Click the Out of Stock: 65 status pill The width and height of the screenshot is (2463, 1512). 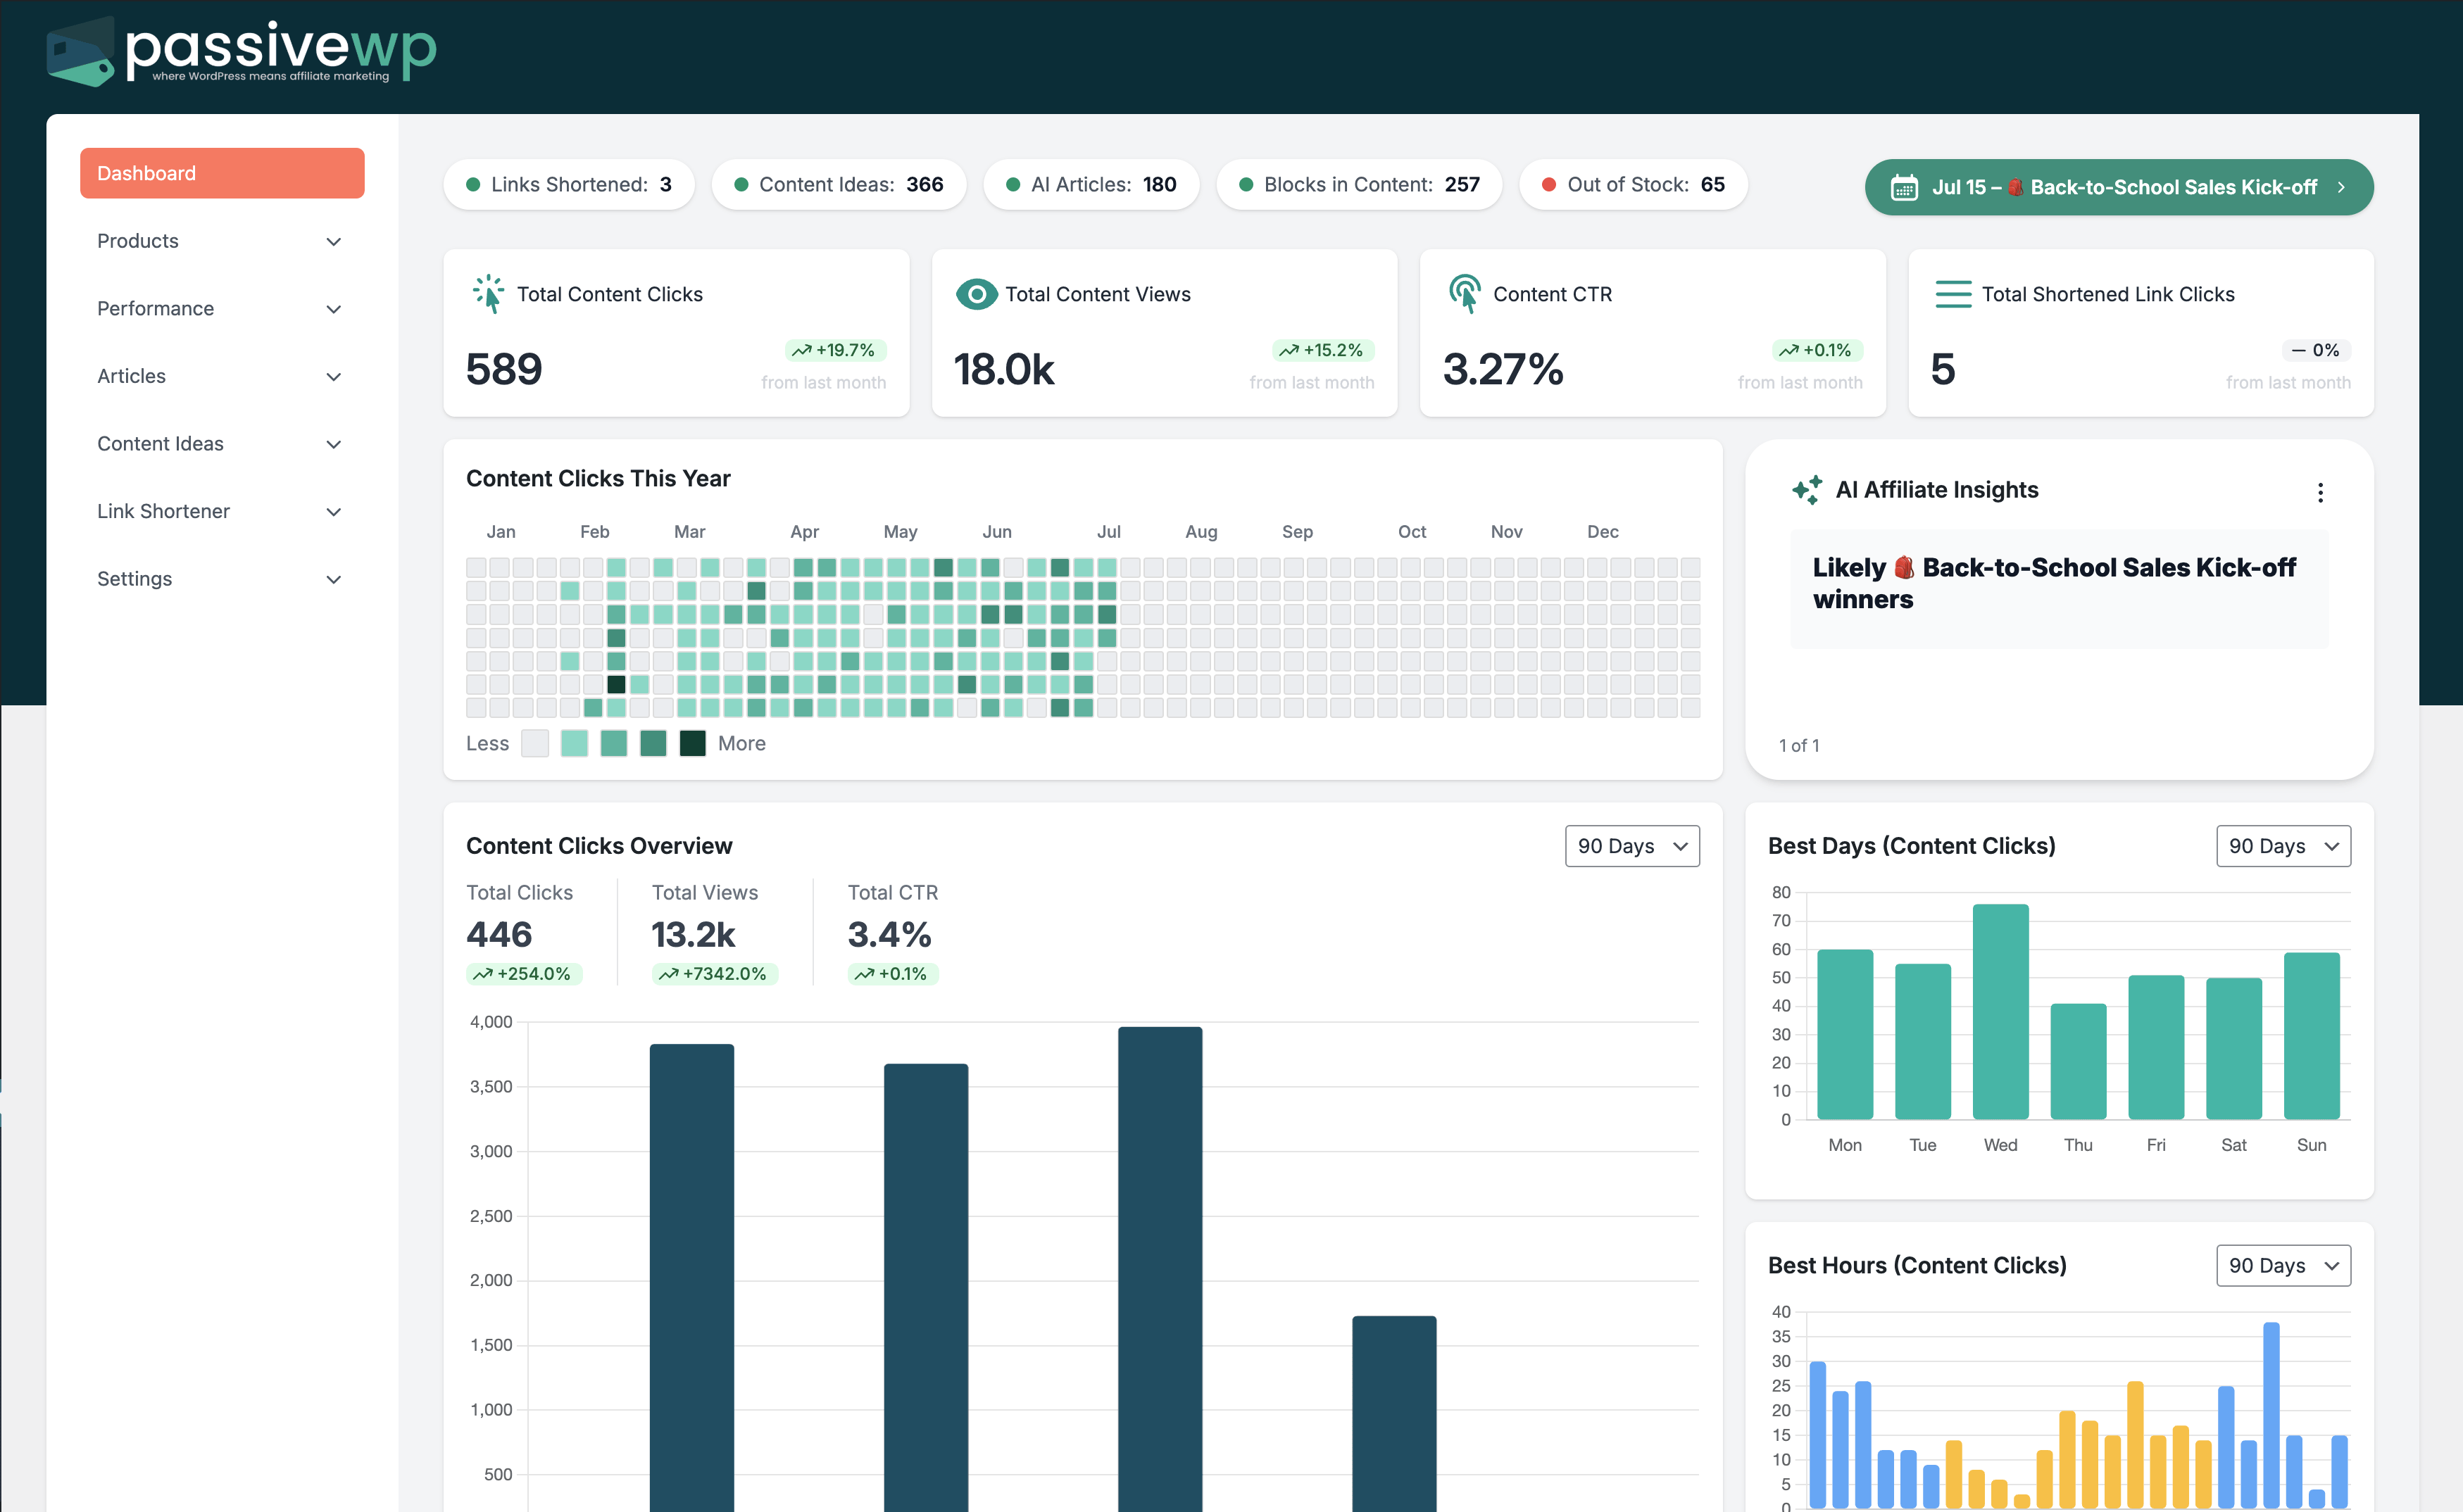point(1633,184)
